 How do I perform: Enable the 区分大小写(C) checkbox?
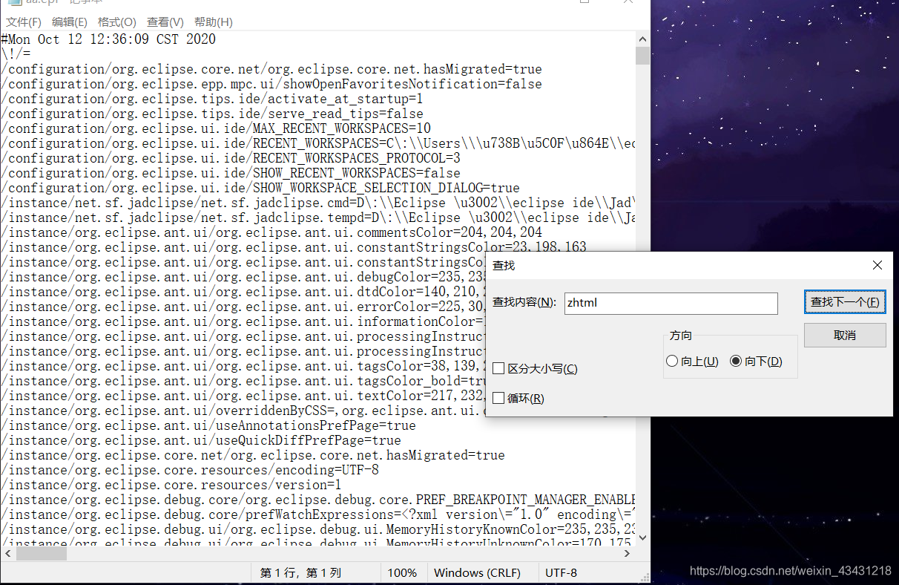pyautogui.click(x=498, y=368)
